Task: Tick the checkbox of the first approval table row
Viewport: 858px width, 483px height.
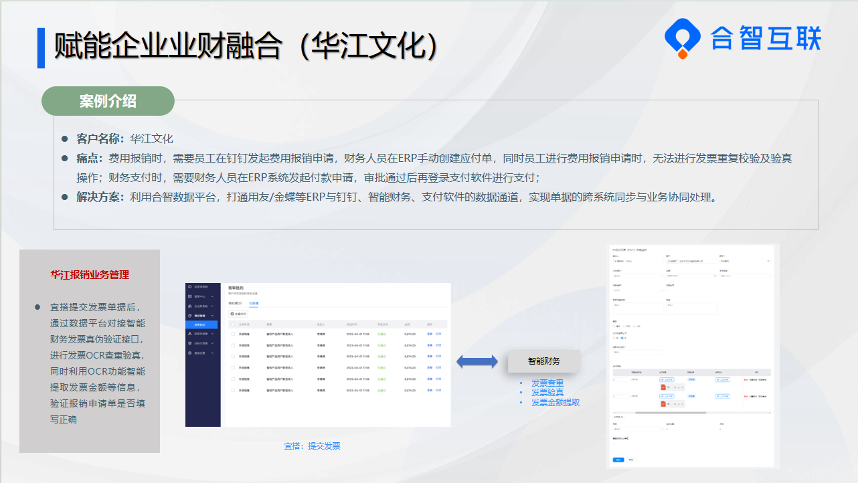Action: 233,334
